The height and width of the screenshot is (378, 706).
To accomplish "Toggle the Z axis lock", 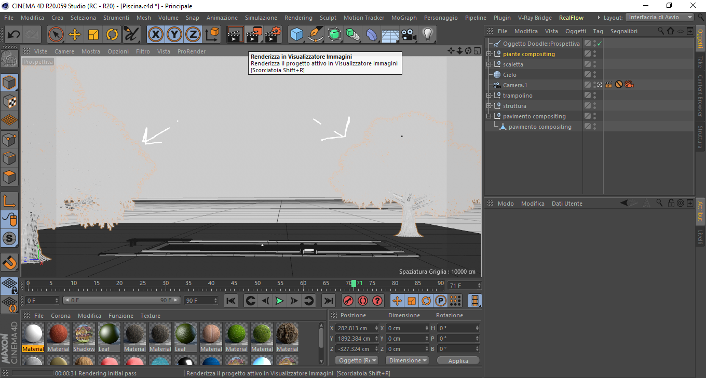I will (193, 35).
